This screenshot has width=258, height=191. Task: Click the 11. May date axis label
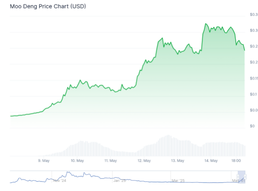111,161
